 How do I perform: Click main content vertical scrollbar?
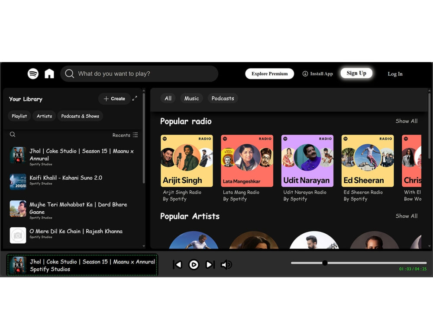[x=430, y=126]
